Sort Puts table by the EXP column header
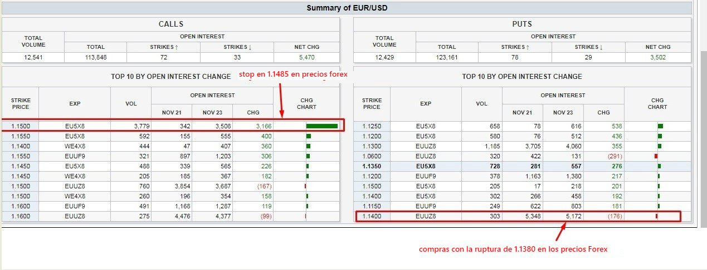The height and width of the screenshot is (270, 707). click(426, 103)
